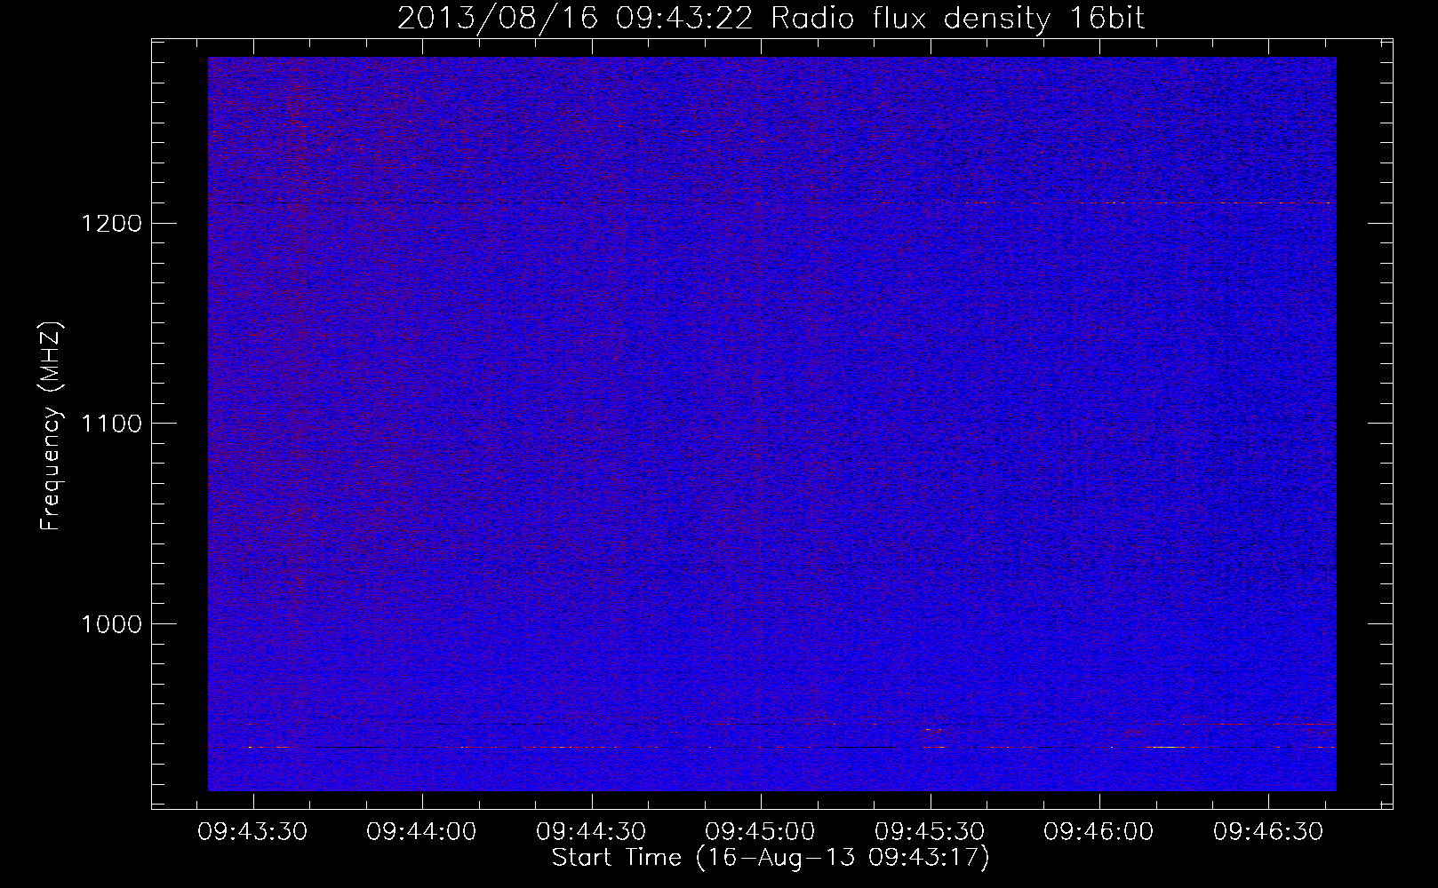Click the 09:44:30 time tick label
This screenshot has width=1438, height=888.
click(591, 832)
